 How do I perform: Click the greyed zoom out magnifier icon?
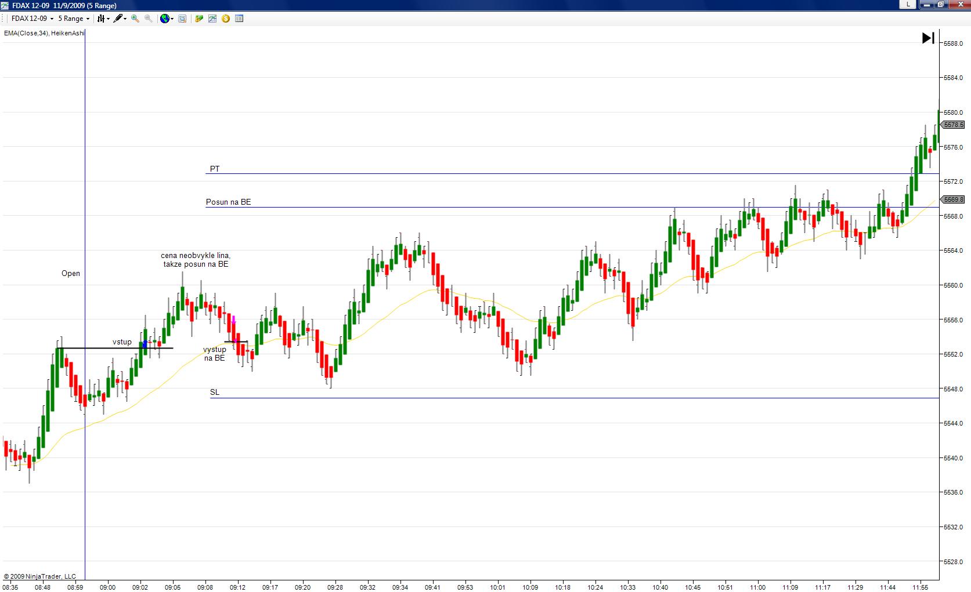click(149, 19)
